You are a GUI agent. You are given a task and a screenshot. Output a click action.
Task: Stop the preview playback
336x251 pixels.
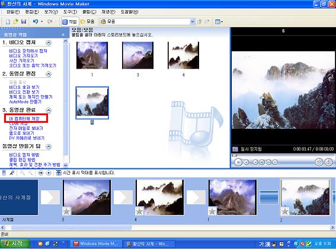point(247,162)
